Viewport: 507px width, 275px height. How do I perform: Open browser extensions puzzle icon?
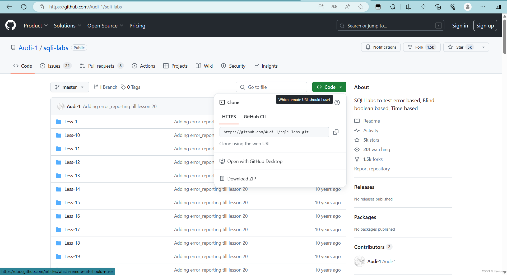(x=393, y=7)
